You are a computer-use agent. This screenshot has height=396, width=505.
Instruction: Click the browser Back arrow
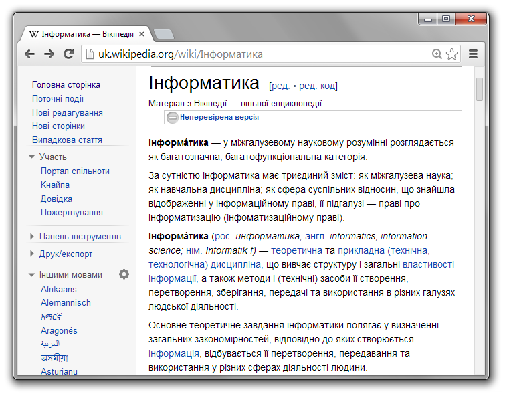(x=30, y=54)
